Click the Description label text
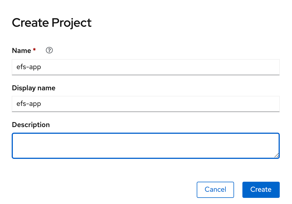The height and width of the screenshot is (204, 292). (31, 125)
